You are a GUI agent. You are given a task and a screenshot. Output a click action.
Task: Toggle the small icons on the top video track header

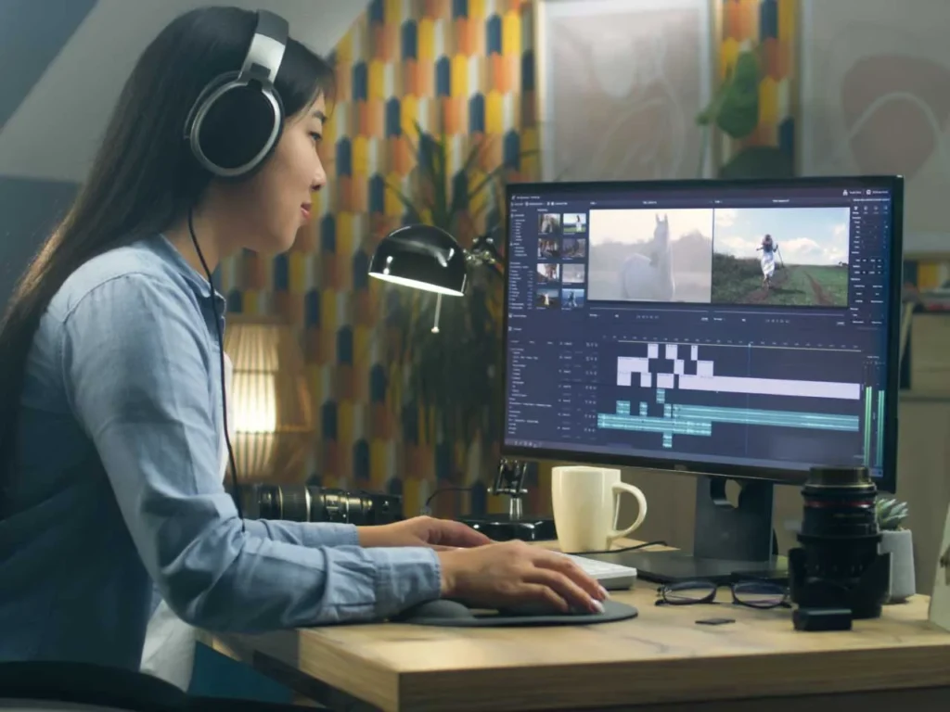pyautogui.click(x=590, y=344)
